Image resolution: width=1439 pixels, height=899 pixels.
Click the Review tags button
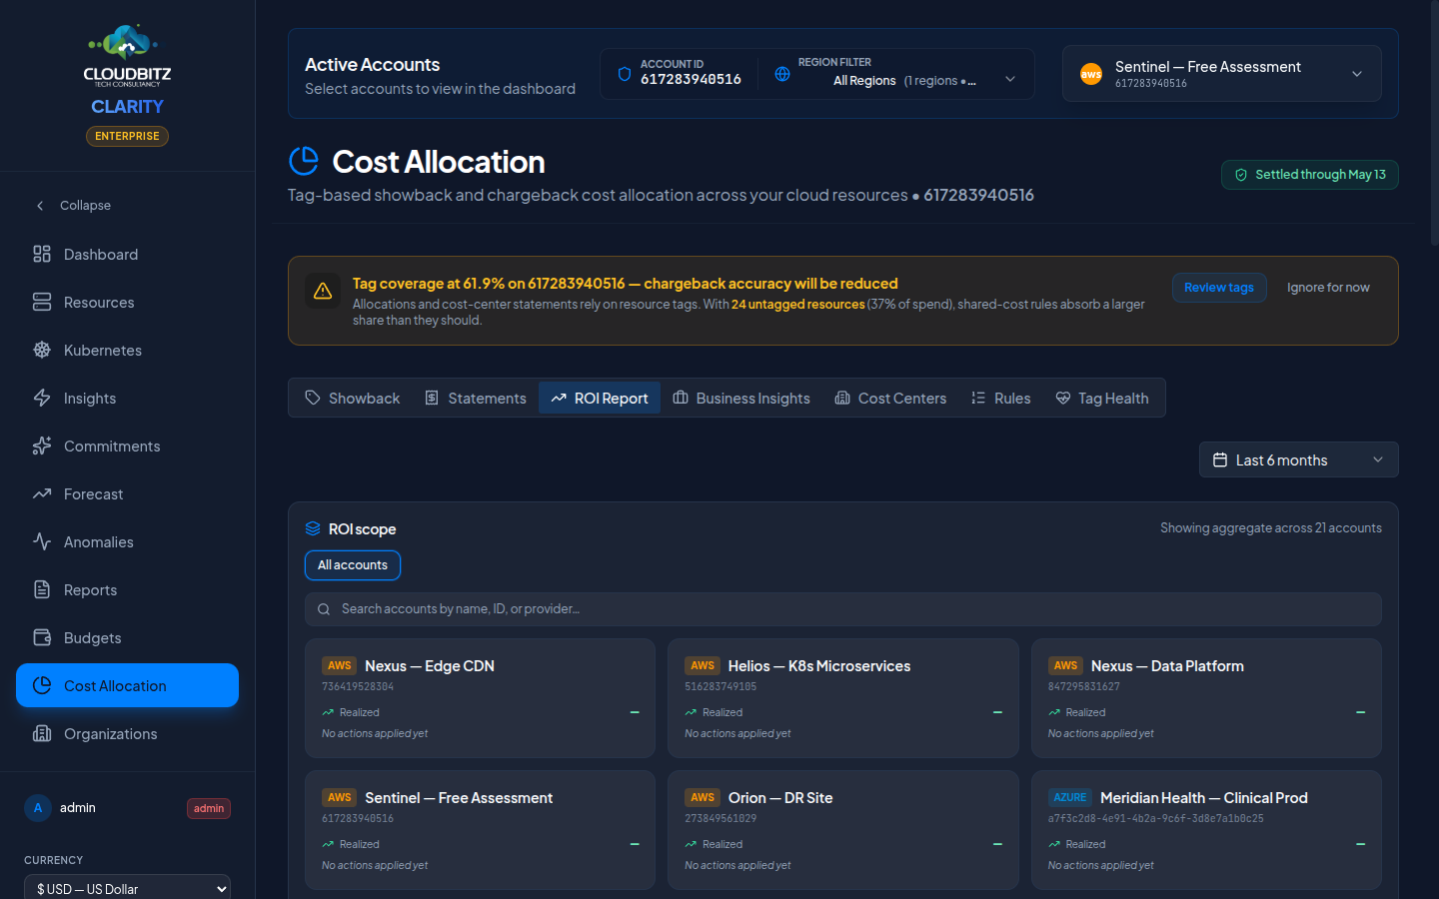[x=1219, y=288]
